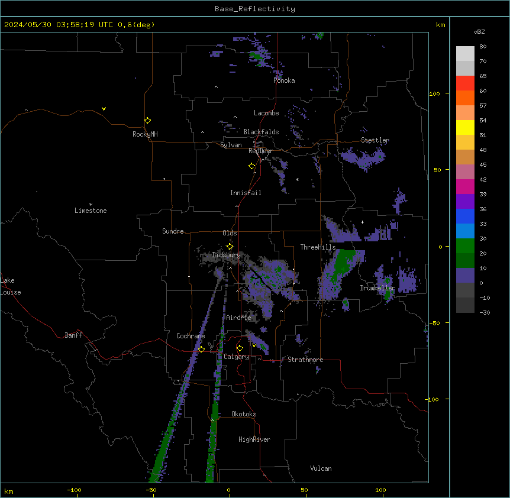
Task: Click the yellow diamond marker below Olds
Action: (230, 246)
